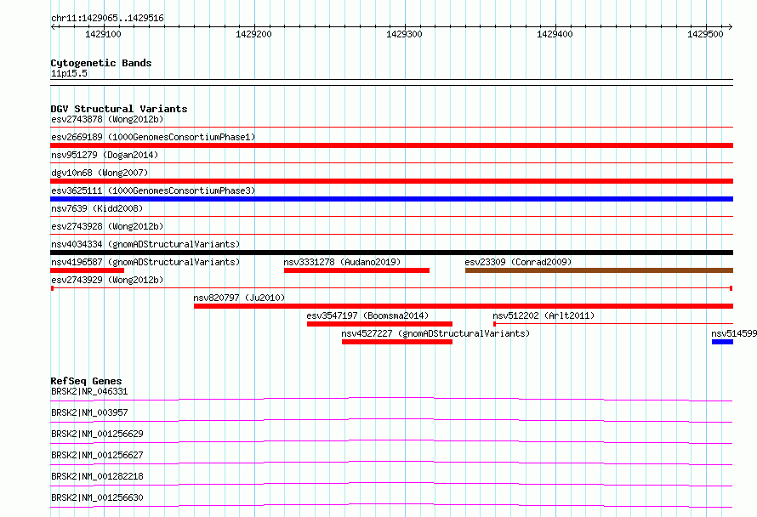
Task: Click the chr11:1429065..1429516 region label
Action: click(x=107, y=18)
